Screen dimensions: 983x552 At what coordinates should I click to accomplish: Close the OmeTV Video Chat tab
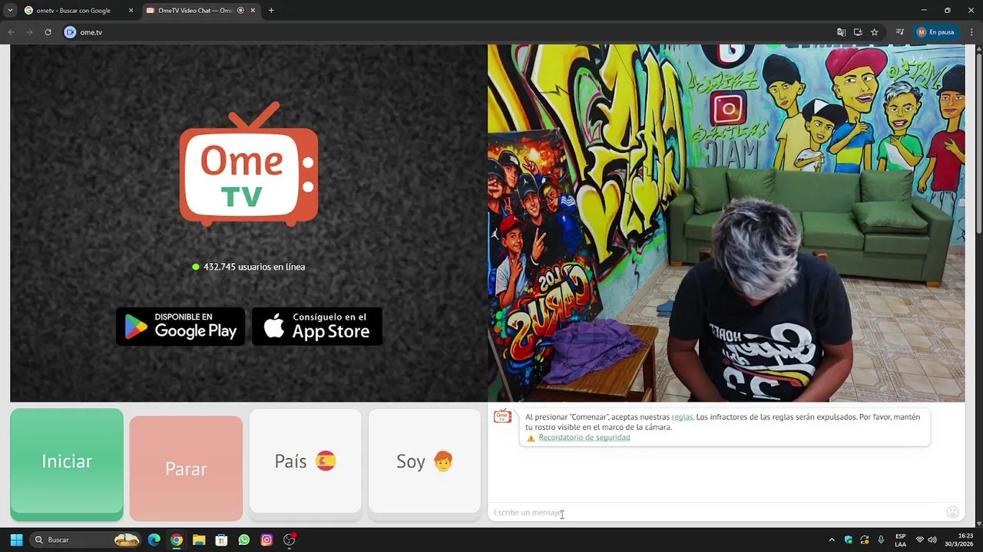point(253,11)
